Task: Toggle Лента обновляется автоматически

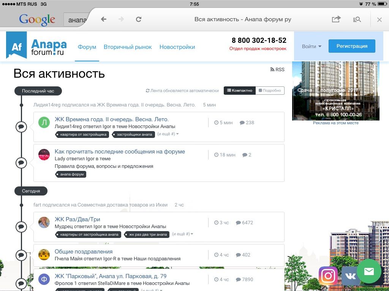Action: 182,91
